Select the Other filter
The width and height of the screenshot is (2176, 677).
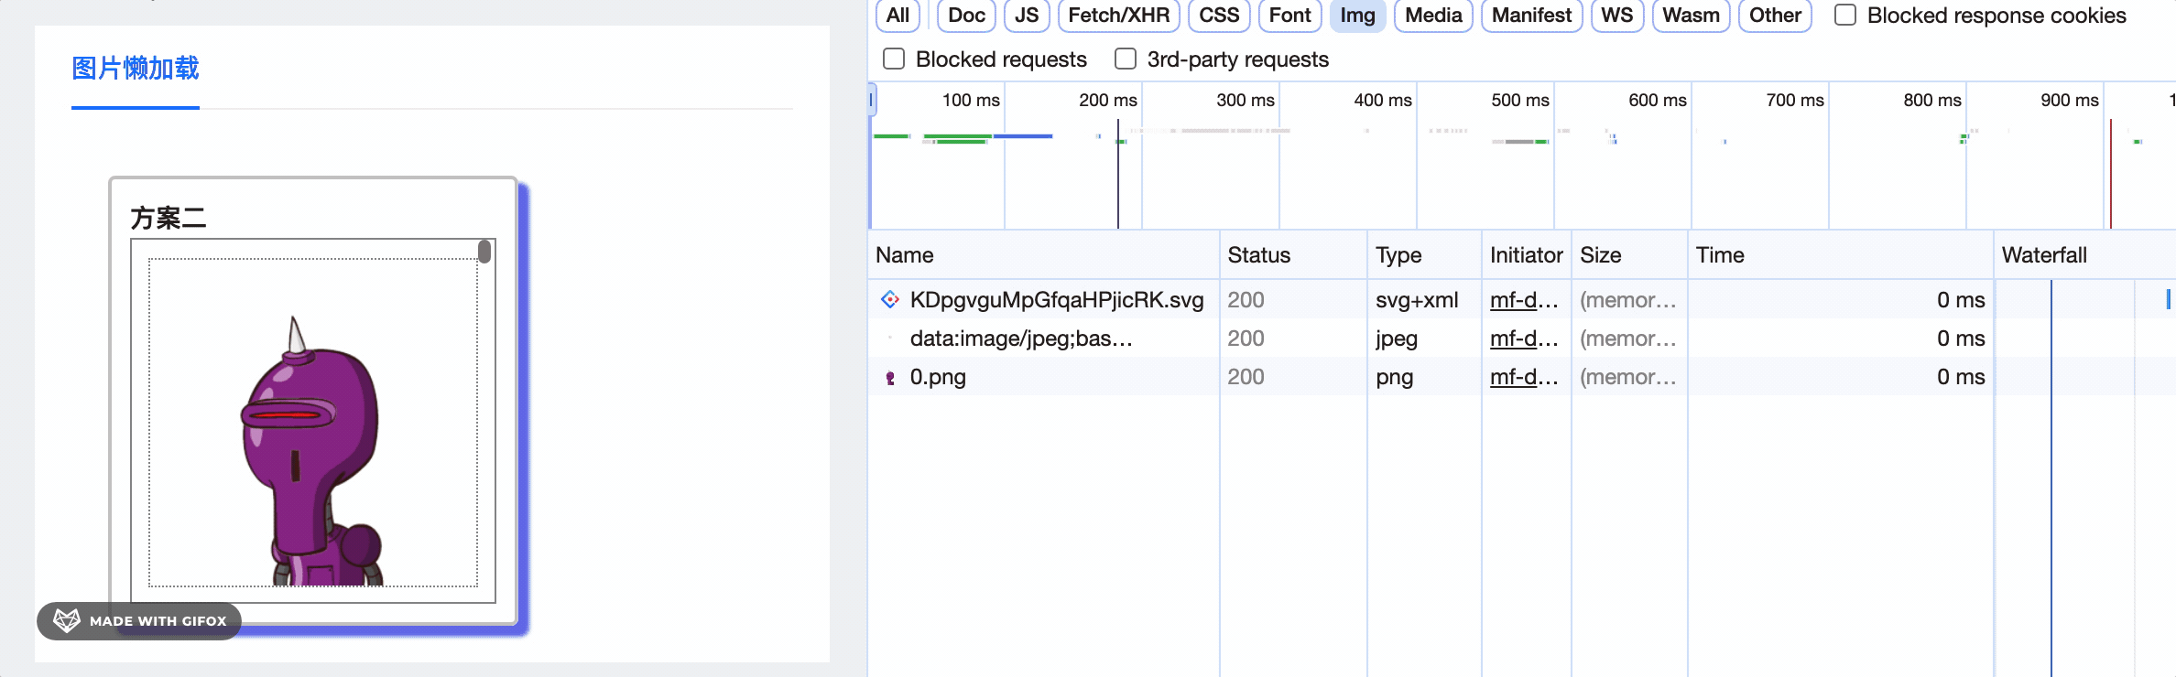(1775, 15)
